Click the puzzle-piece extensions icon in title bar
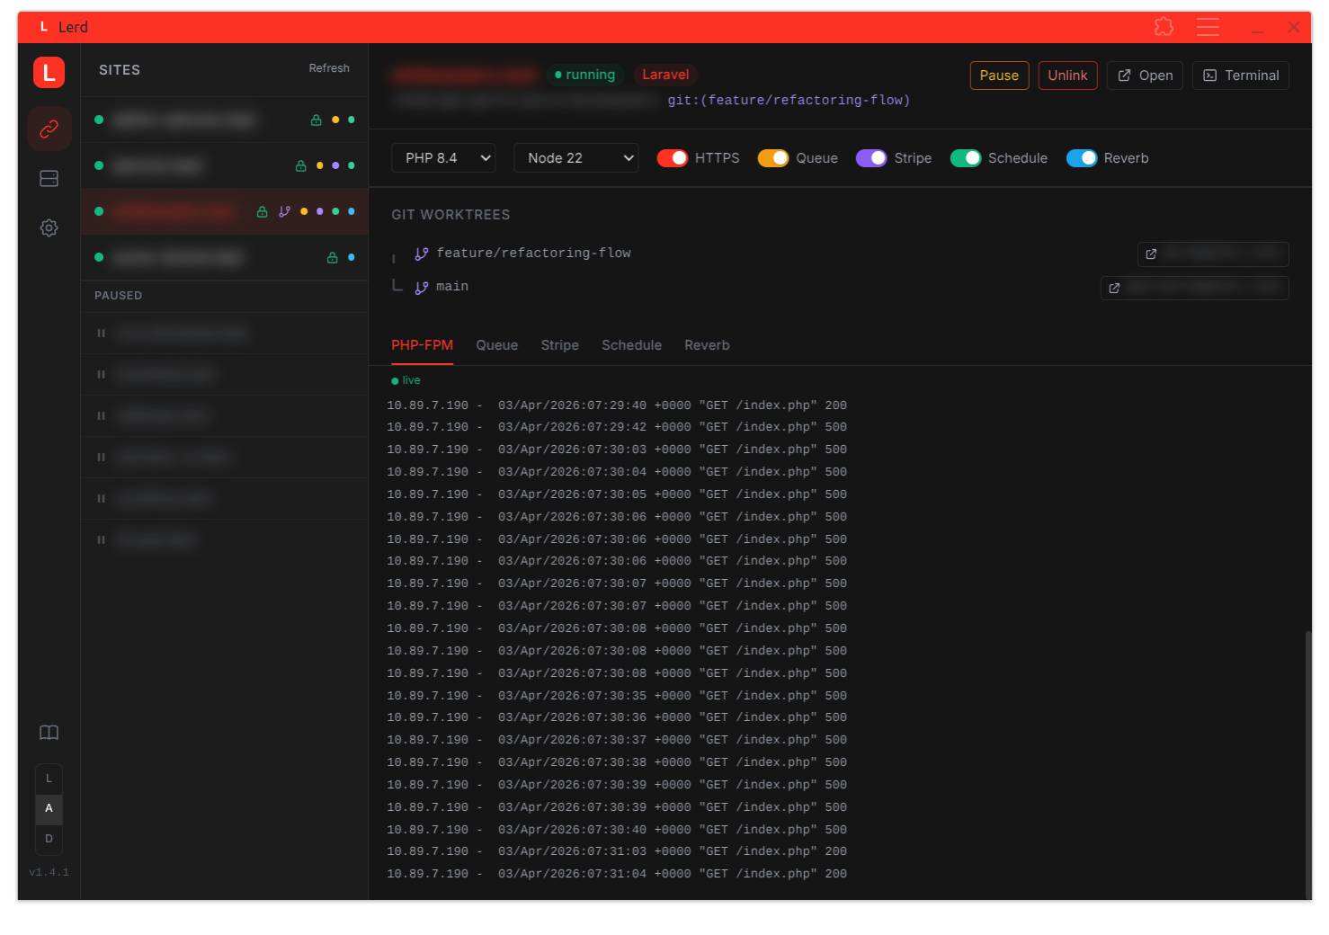 tap(1164, 27)
